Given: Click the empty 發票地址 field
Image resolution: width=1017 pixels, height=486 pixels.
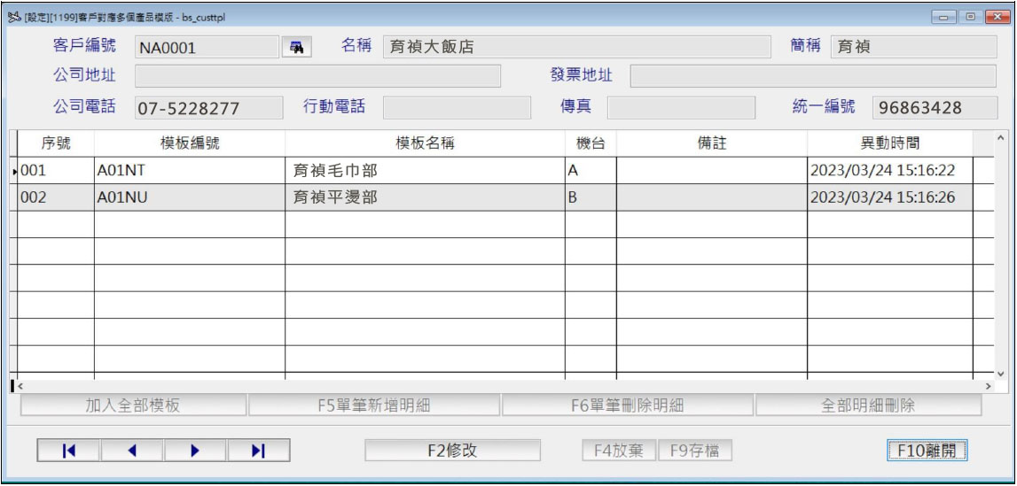Looking at the screenshot, I should point(813,76).
